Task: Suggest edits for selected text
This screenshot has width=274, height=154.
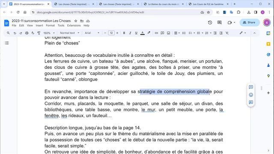Action: (x=251, y=102)
